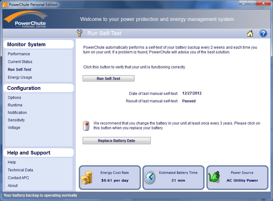Image resolution: width=273 pixels, height=201 pixels.
Task: Open Contact APC page
Action: 18,178
